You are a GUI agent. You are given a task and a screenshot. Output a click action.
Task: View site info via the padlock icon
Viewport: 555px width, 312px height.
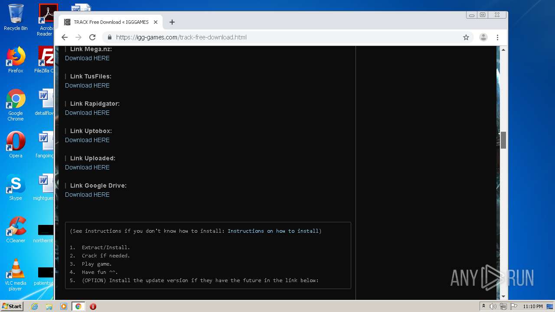[110, 37]
